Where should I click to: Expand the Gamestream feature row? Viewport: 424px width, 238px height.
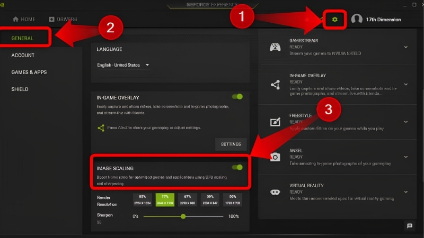pyautogui.click(x=406, y=47)
